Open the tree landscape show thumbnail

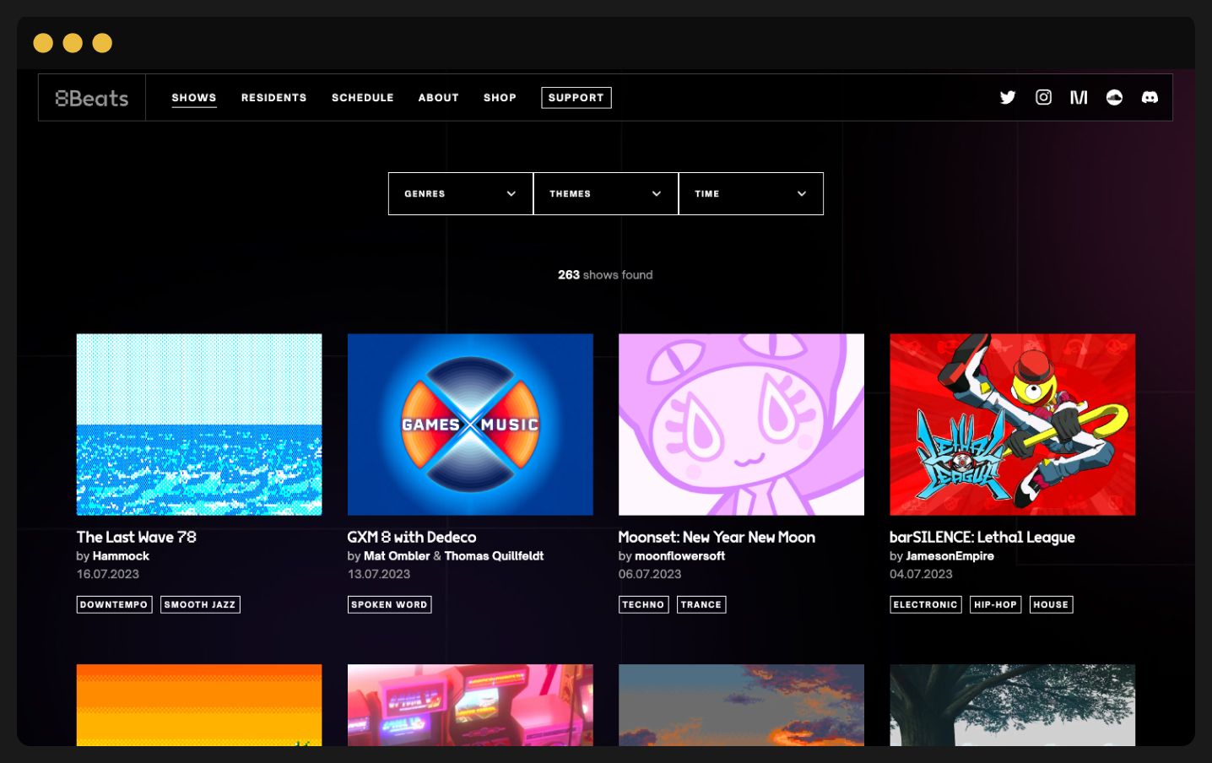click(x=1012, y=705)
